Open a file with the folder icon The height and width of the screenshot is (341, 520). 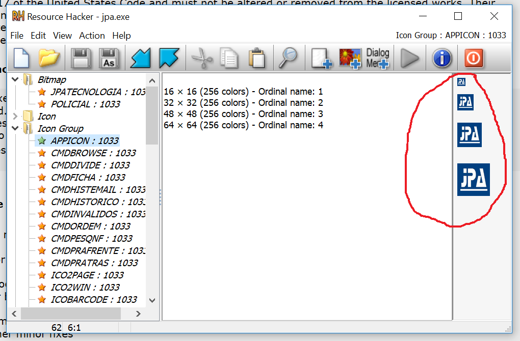(x=49, y=58)
